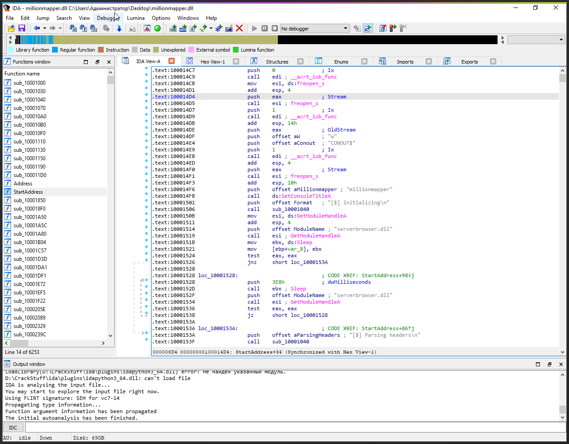
Task: Select the StartAddress function in the list
Action: coord(28,192)
